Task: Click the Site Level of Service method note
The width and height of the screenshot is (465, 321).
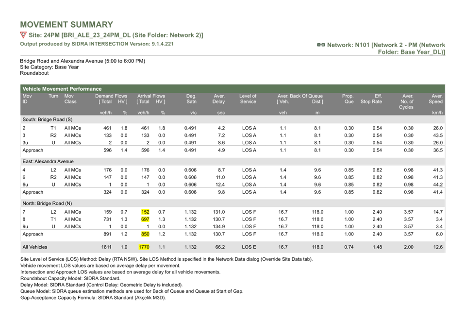Action: 166,259
